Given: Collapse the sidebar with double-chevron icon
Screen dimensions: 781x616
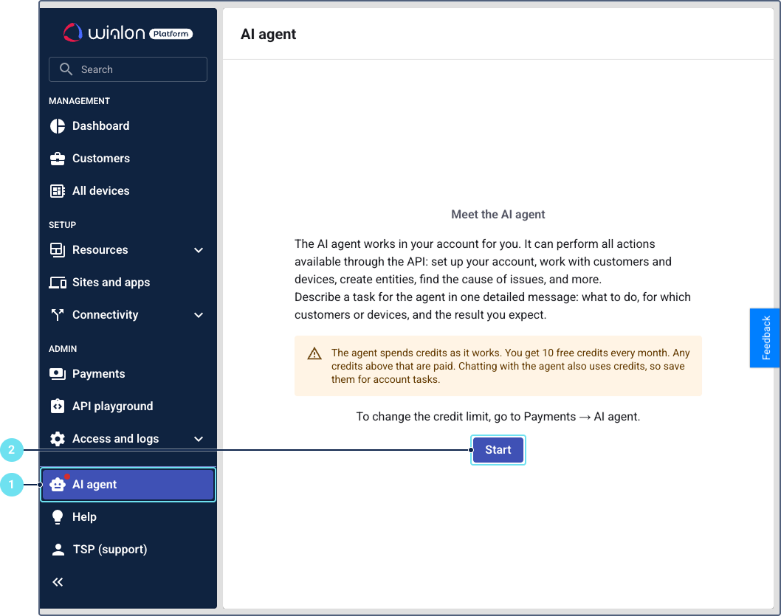Looking at the screenshot, I should pos(58,581).
